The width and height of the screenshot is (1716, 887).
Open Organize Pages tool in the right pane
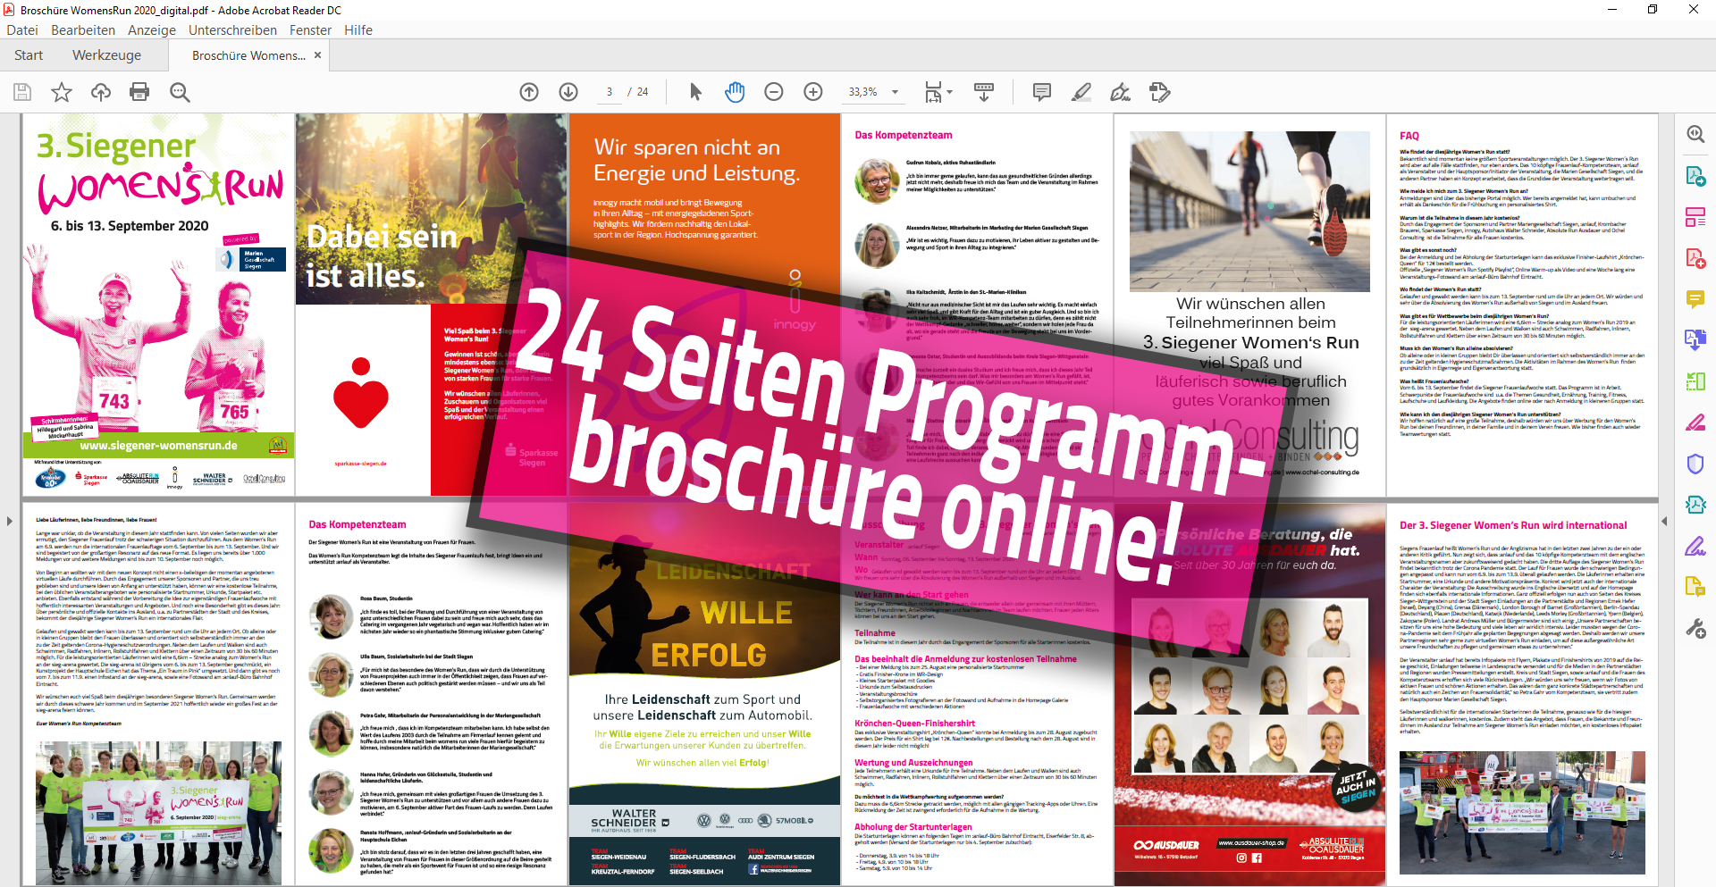[x=1695, y=381]
